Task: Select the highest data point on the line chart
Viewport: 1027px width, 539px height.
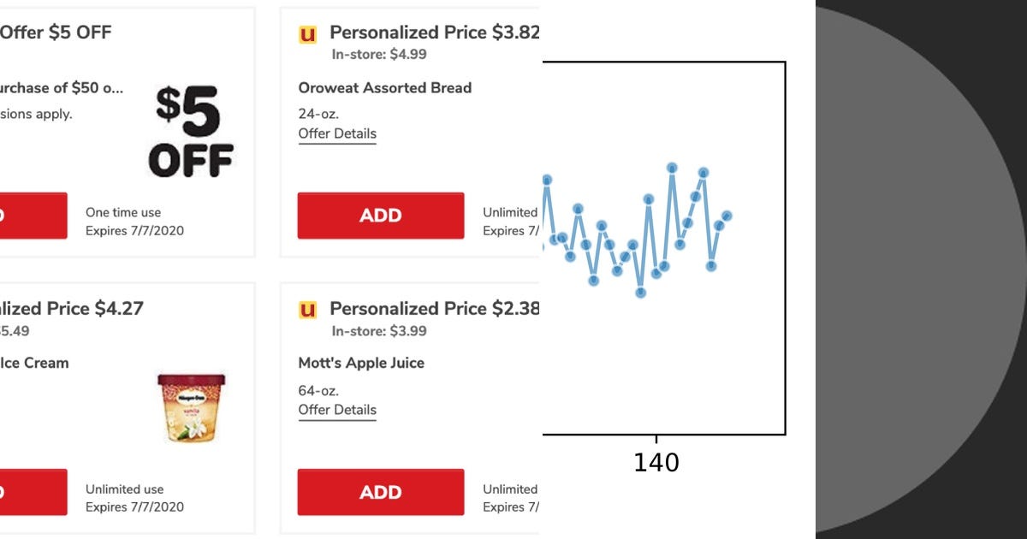Action: pos(672,168)
